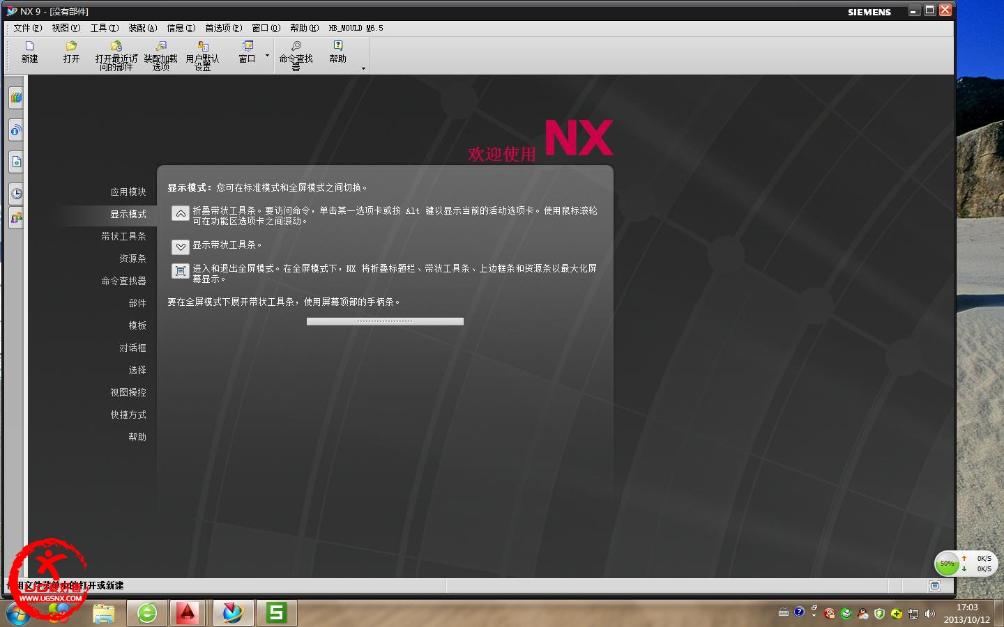Image resolution: width=1004 pixels, height=627 pixels.
Task: Click the green shield security tray icon
Action: (880, 614)
